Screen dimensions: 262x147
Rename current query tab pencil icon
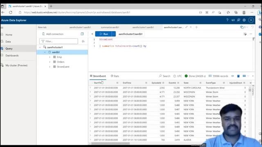click(187, 27)
